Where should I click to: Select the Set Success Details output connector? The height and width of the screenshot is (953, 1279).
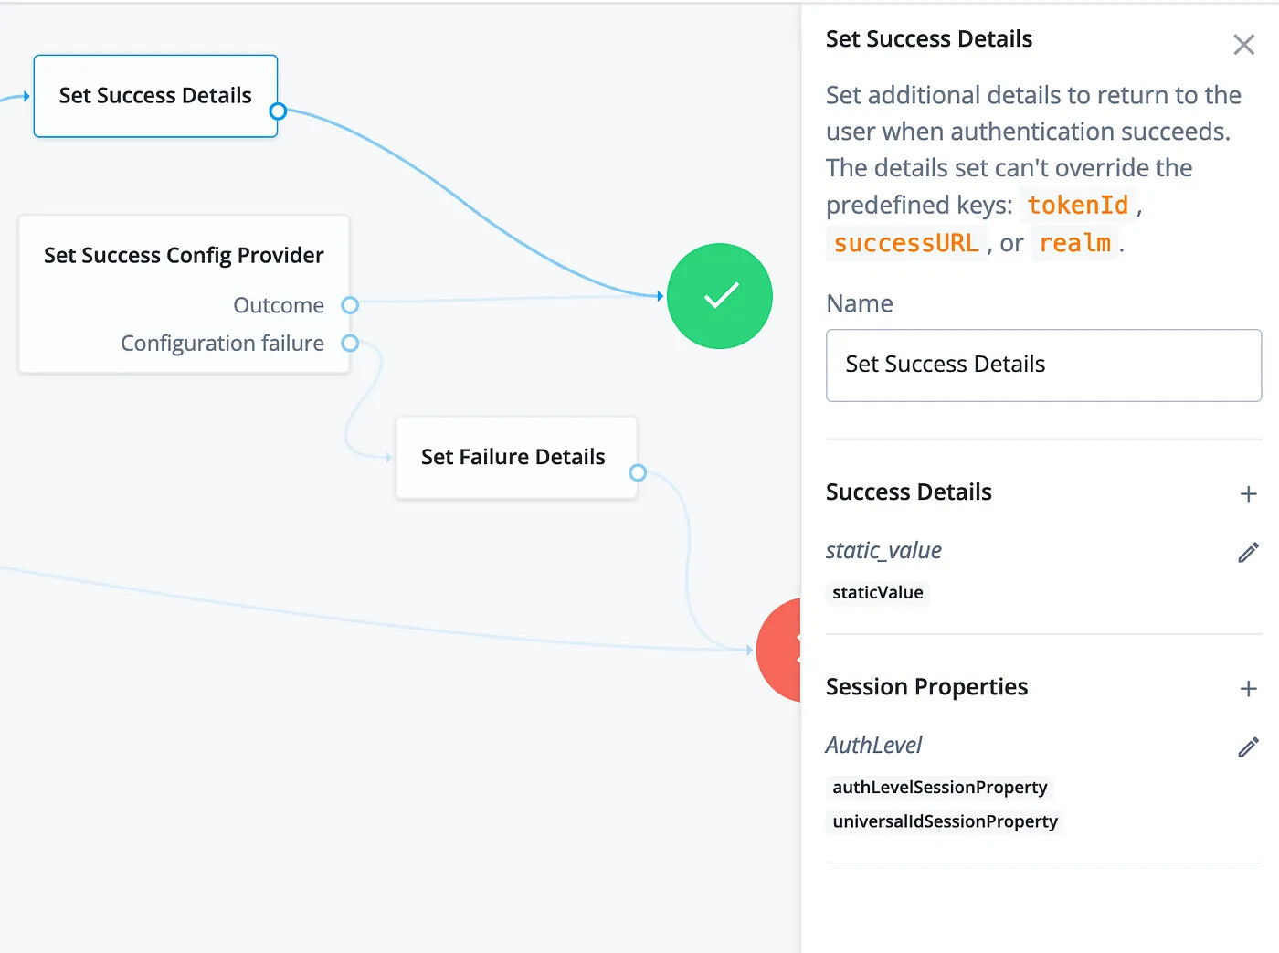tap(278, 111)
